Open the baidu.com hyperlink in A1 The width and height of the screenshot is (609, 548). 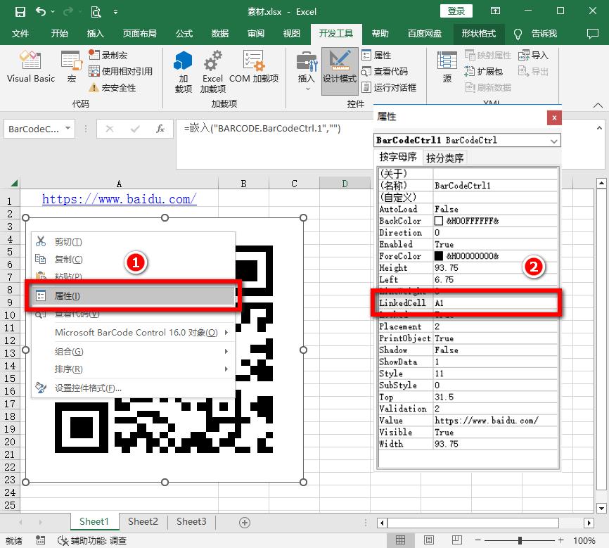[x=120, y=199]
